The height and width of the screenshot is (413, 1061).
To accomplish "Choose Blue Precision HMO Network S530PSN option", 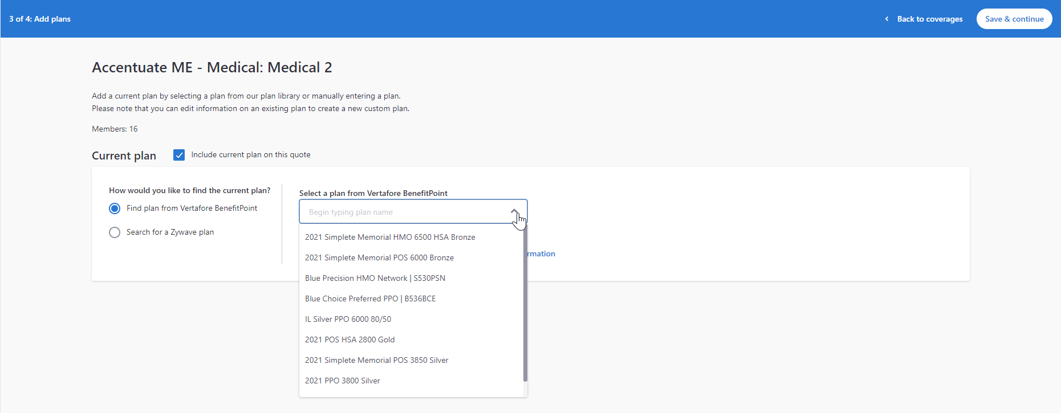I will (375, 278).
